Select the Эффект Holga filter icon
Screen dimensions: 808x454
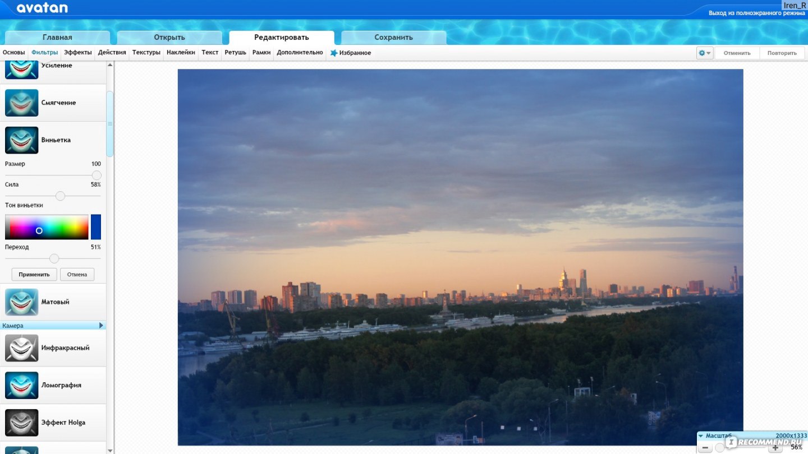(21, 423)
